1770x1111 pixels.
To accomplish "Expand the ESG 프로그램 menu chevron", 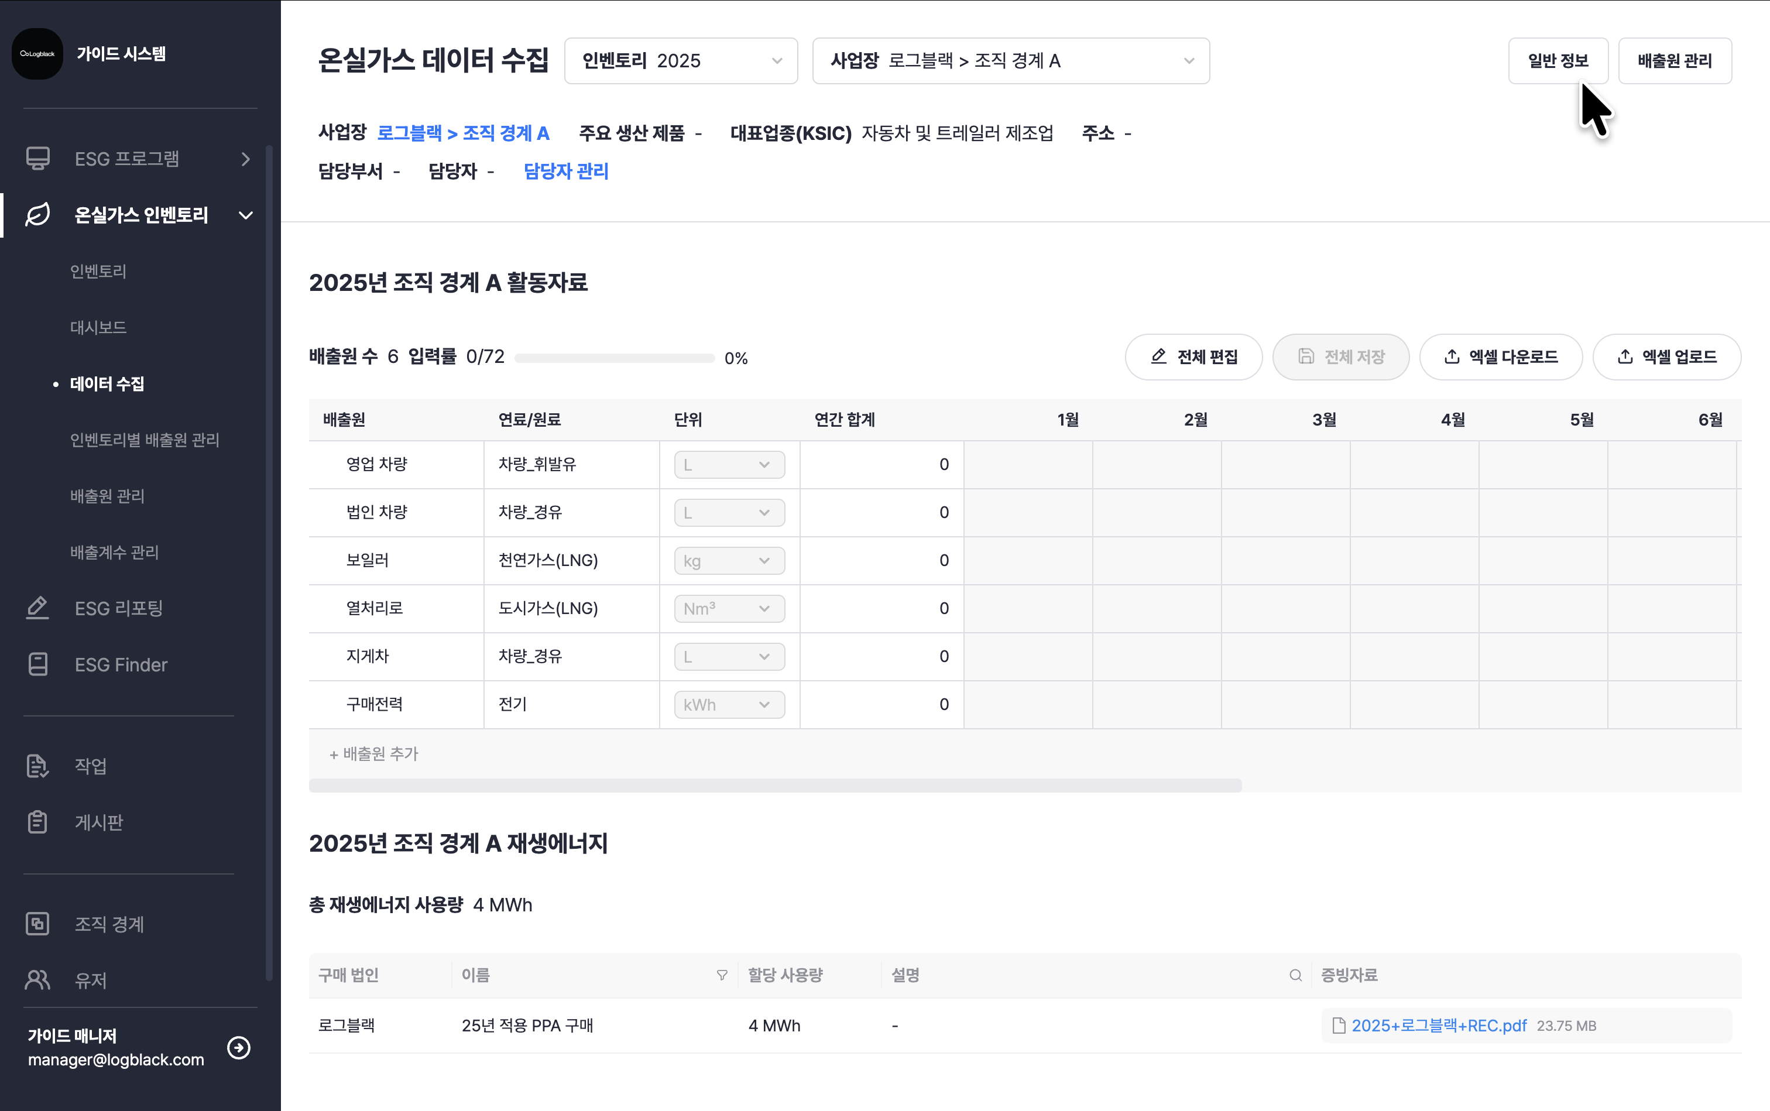I will 245,159.
